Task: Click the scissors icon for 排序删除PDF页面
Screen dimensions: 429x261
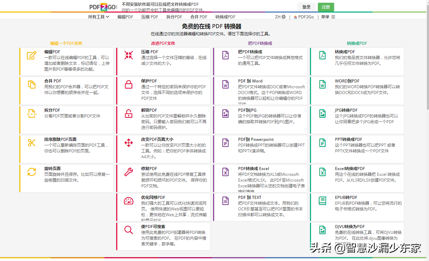Action: point(32,143)
